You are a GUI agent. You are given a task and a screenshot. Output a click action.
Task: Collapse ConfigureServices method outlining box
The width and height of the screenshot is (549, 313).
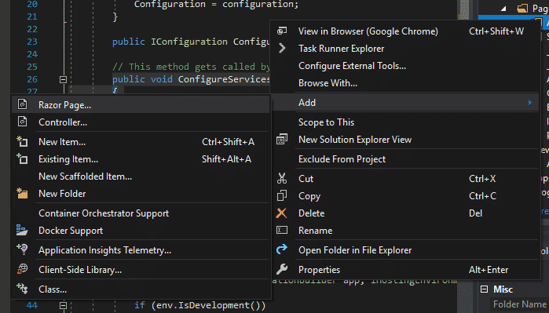pos(63,79)
